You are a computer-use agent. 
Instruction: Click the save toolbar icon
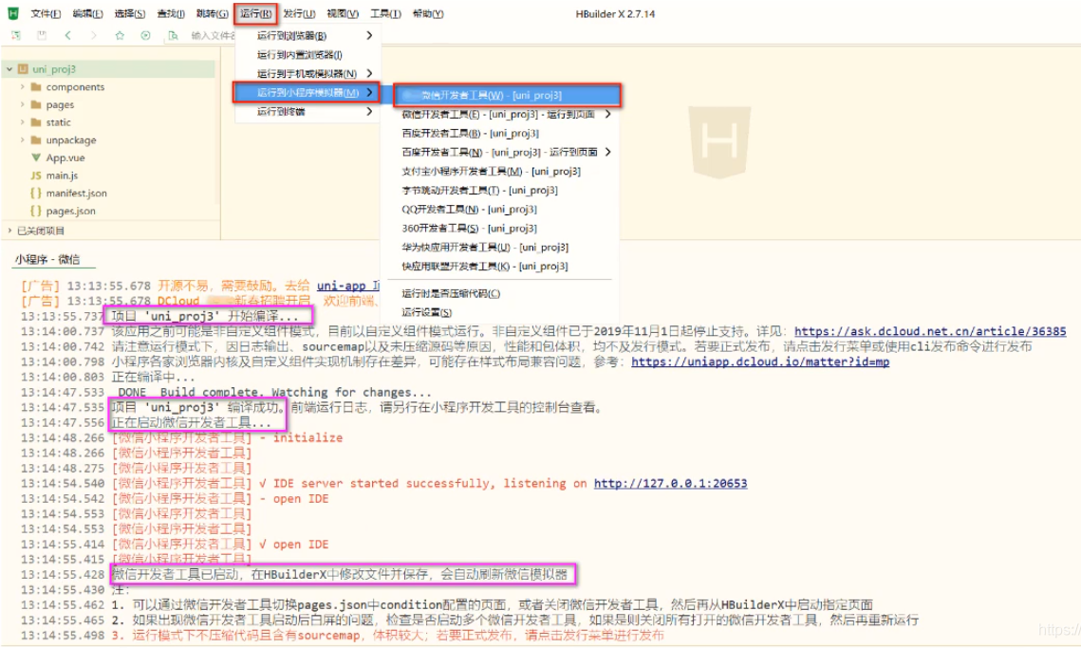point(42,35)
